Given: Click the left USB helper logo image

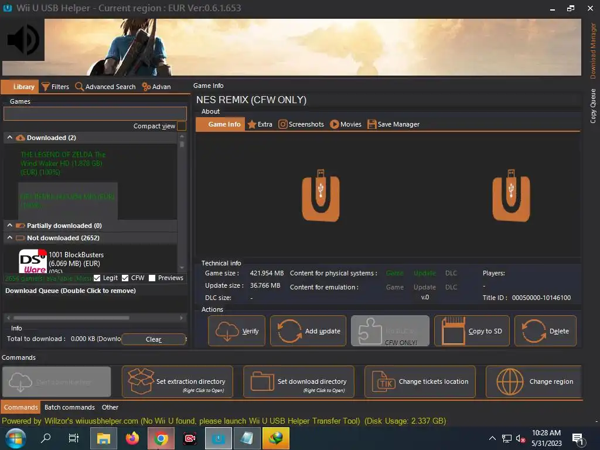Looking at the screenshot, I should tap(321, 196).
